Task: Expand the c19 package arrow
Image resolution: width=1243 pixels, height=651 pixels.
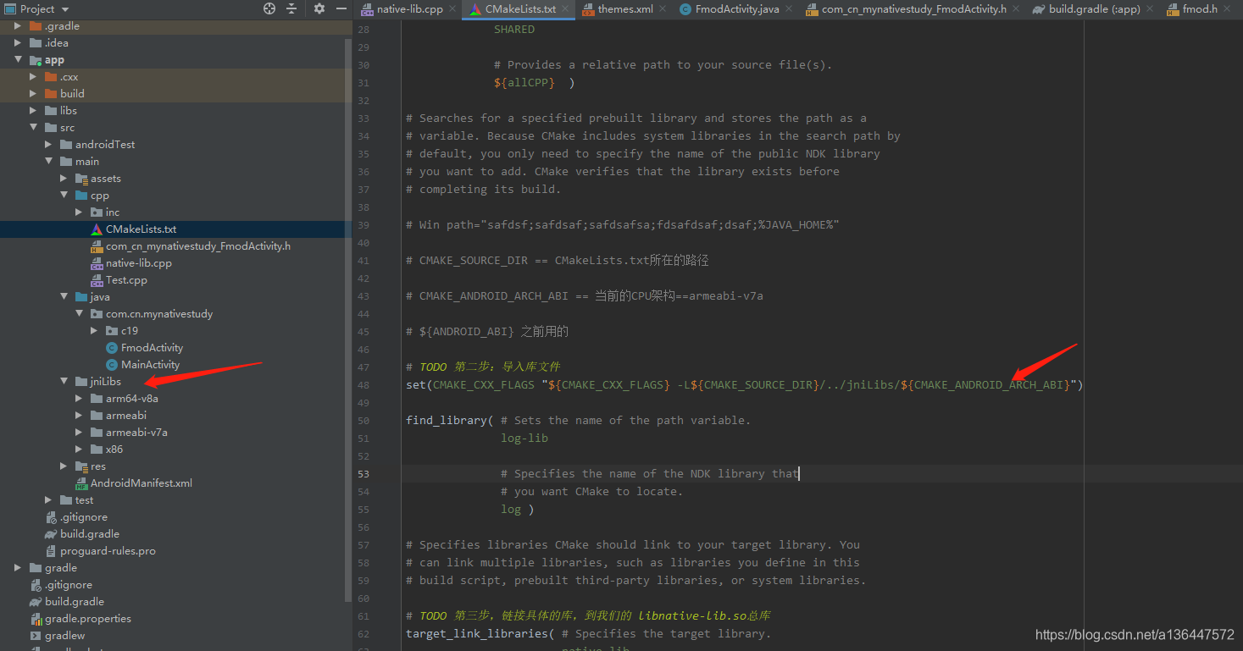Action: [x=94, y=331]
